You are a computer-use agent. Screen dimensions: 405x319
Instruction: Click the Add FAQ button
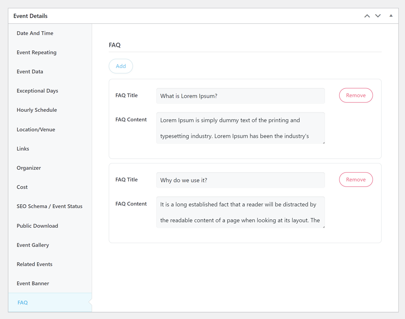(x=121, y=66)
